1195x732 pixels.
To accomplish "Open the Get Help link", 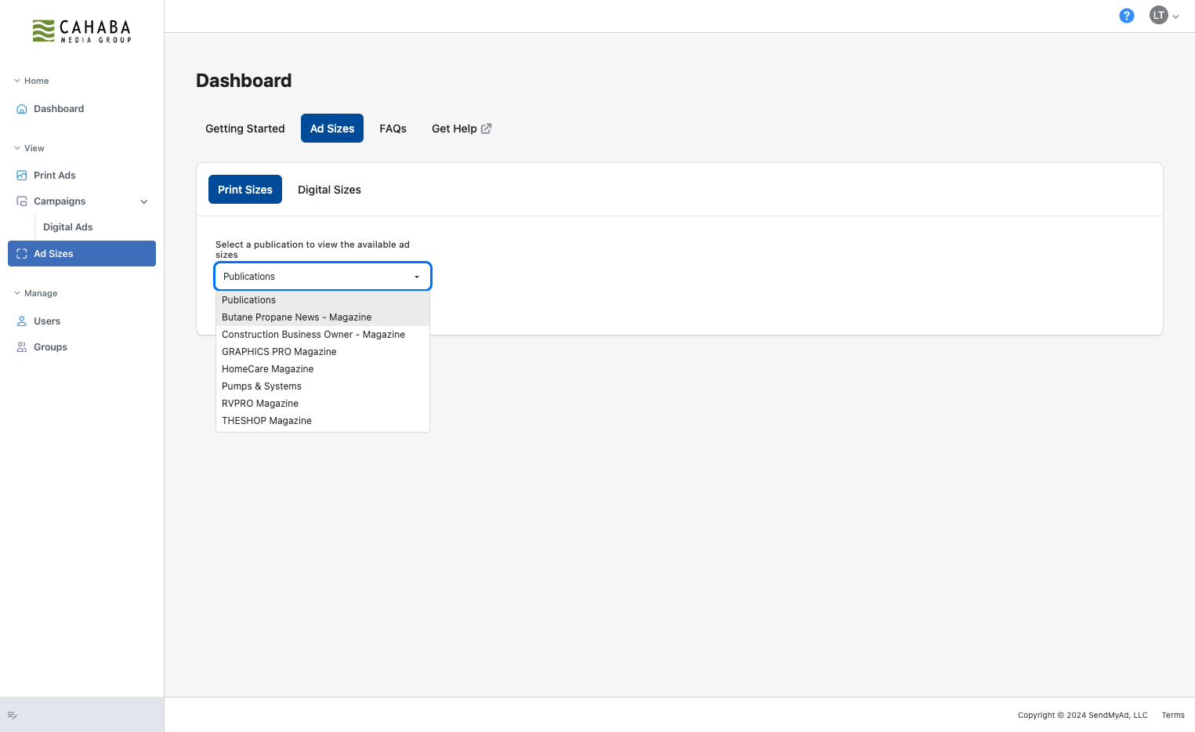I will tap(462, 129).
